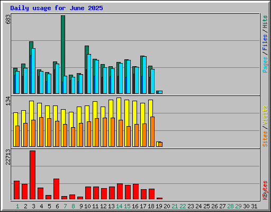
Task: Click the red KBytes bar for day 6
Action: tap(56, 189)
